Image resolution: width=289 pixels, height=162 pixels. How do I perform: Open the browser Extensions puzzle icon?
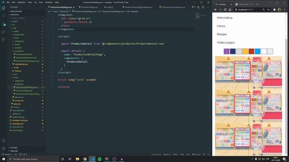tap(275, 9)
